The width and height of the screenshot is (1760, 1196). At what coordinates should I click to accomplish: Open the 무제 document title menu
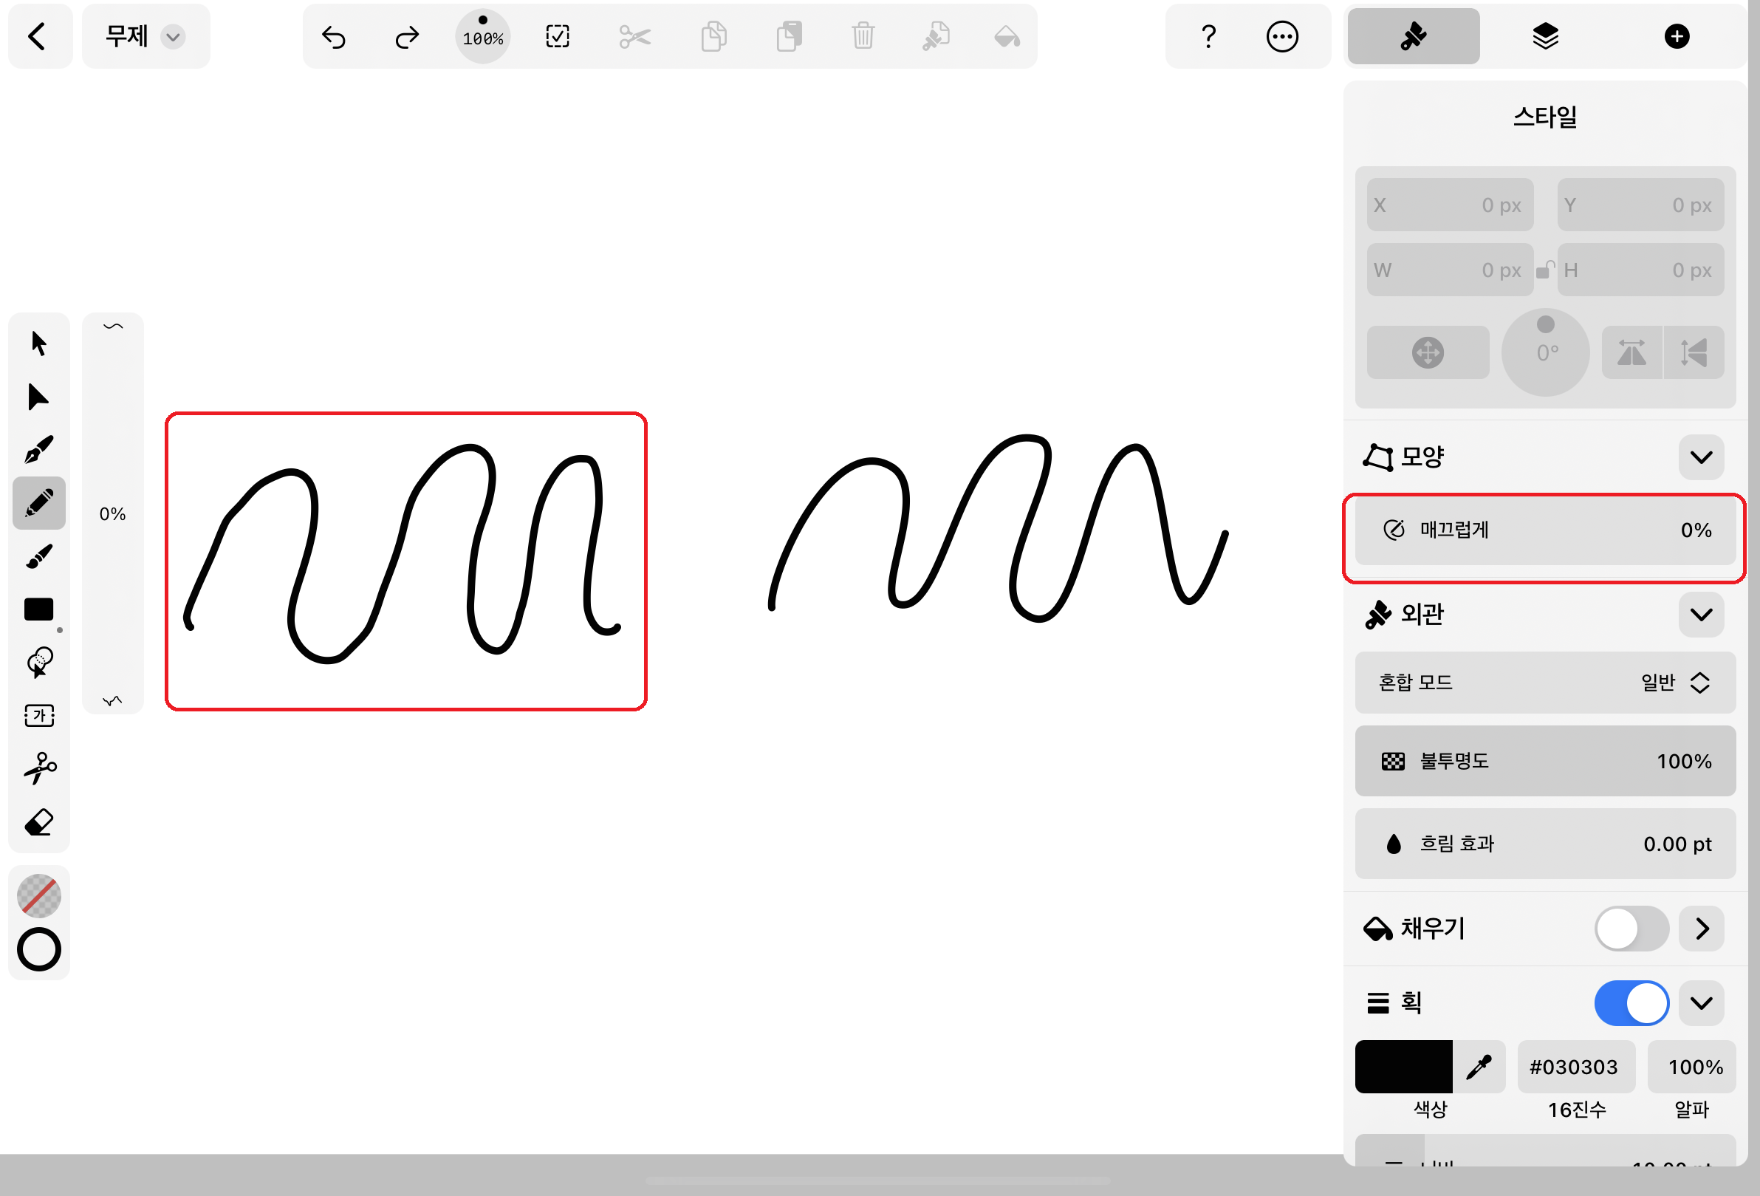tap(145, 36)
